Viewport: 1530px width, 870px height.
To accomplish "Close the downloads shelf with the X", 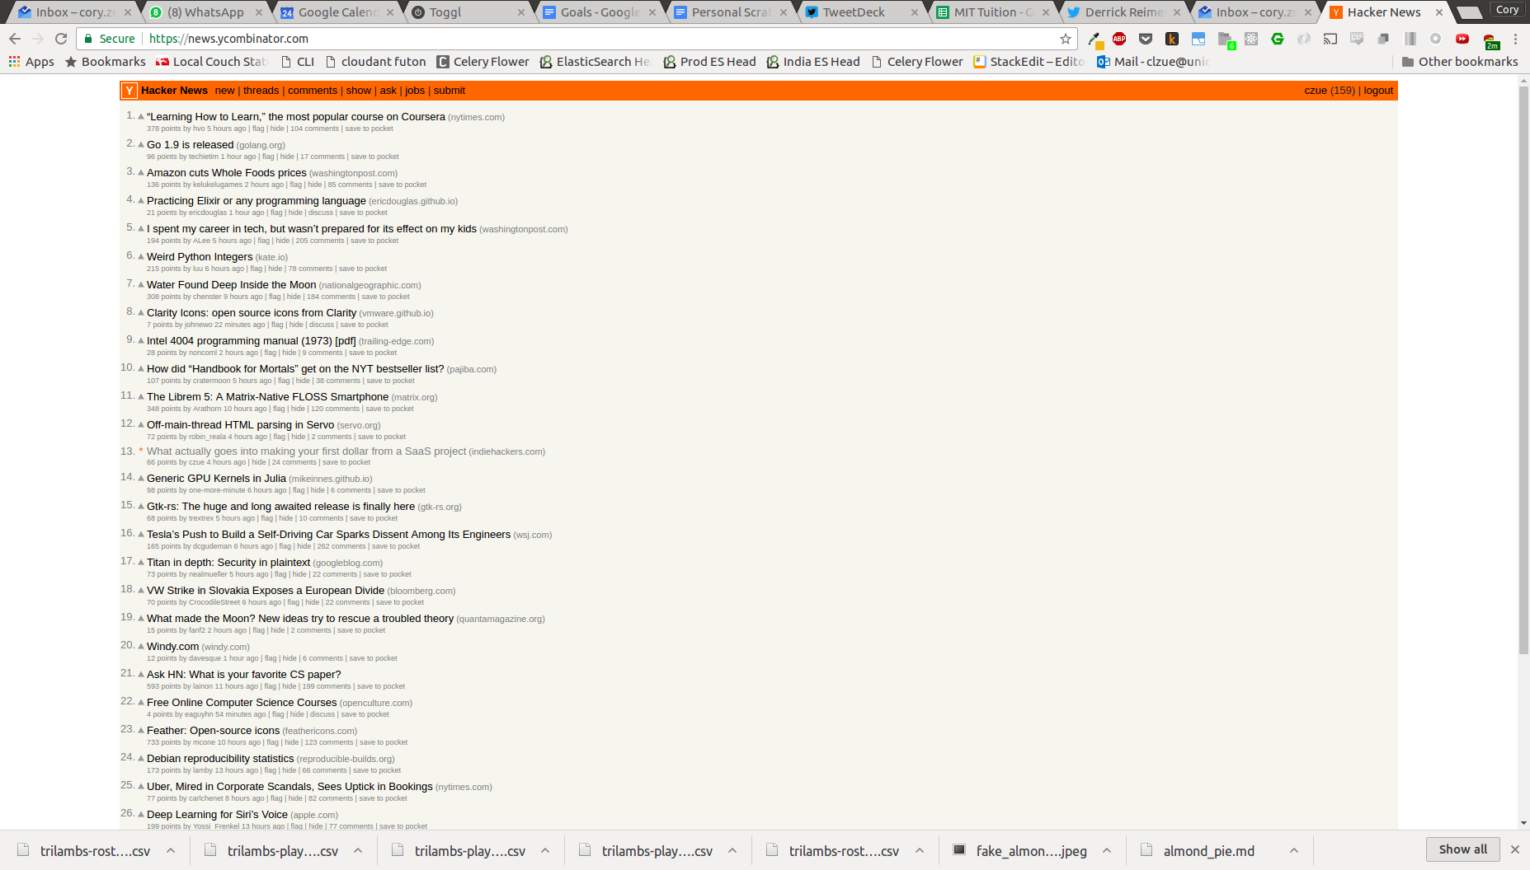I will [x=1514, y=849].
